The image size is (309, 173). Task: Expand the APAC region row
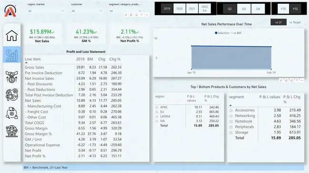(x=157, y=107)
